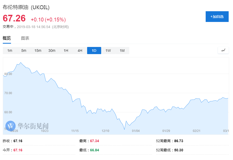Click the 最低 value 66.84

pos(94,150)
